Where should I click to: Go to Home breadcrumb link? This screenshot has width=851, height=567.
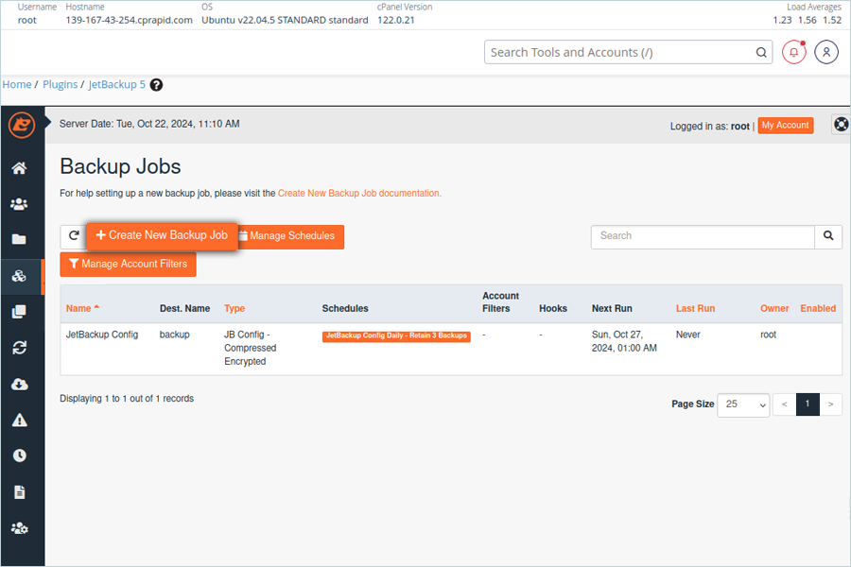pos(17,85)
